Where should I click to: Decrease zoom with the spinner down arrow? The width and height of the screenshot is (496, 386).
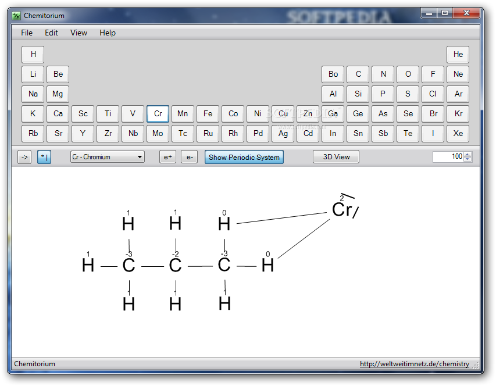point(468,159)
